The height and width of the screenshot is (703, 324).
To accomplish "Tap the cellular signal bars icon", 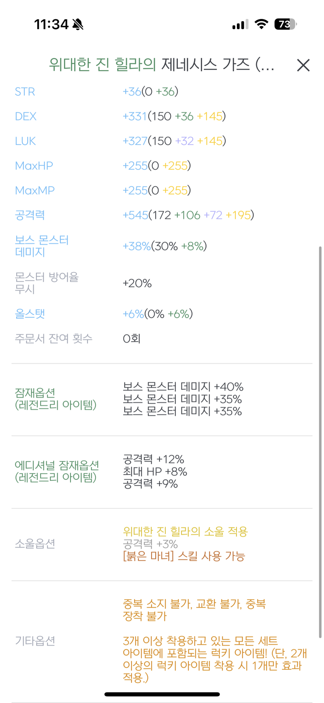I will tap(240, 25).
